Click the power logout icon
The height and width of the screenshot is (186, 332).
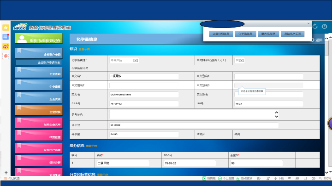[x=325, y=27]
